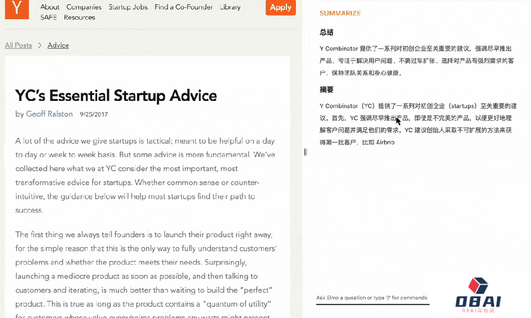Click the SAFE navigation link
Viewport: 531px width, 318px height.
[x=49, y=17]
